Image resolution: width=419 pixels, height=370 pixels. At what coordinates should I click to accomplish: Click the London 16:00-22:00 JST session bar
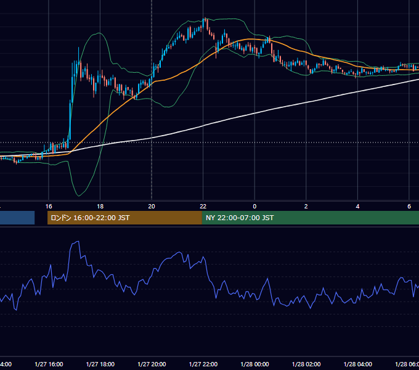(x=124, y=218)
